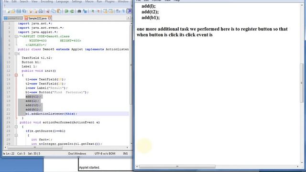Viewport: 306px width, 172px height.
Task: Click the code line public void init()
Action: (39, 71)
